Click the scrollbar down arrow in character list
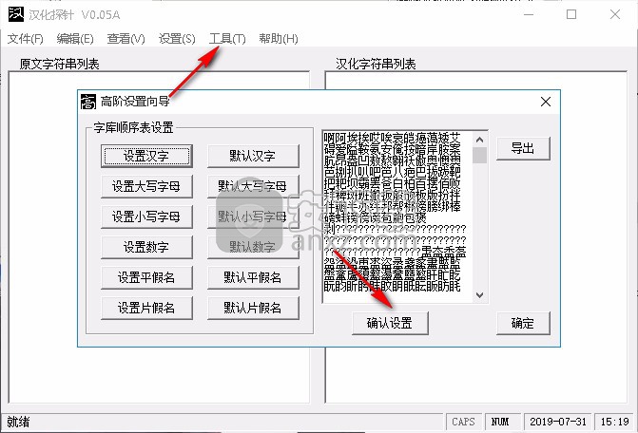The image size is (638, 433). [x=480, y=295]
